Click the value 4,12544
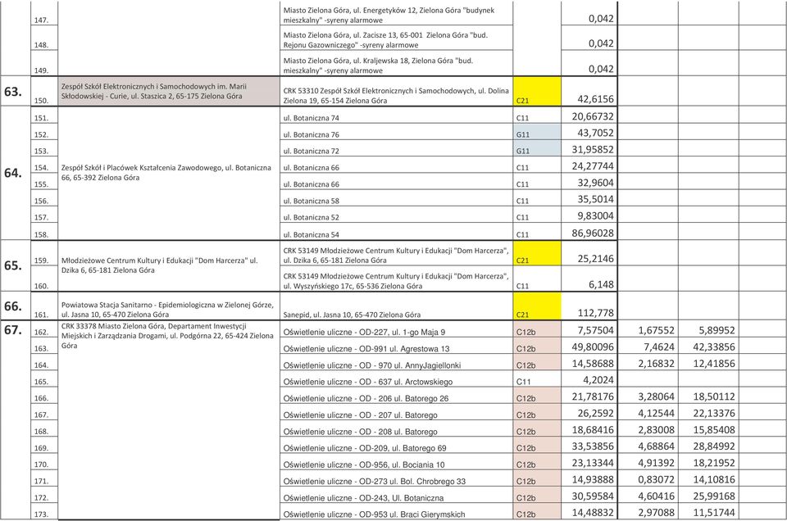This screenshot has height=521, width=787. tap(656, 413)
